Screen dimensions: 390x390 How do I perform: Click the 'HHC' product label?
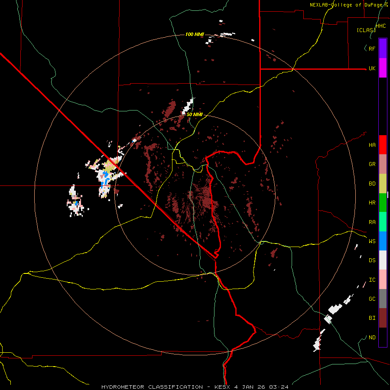[x=381, y=26]
